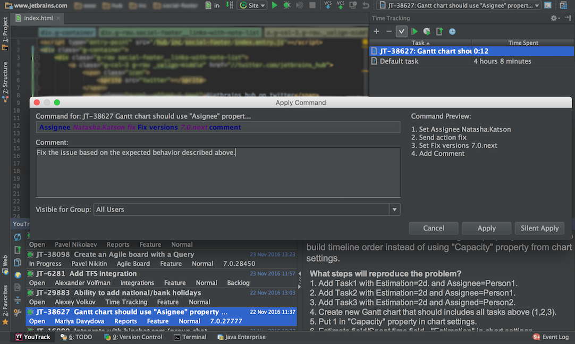Select issue JT-38627 Gantt chart in the list
Viewport: 575px width, 344px height.
coord(162,316)
